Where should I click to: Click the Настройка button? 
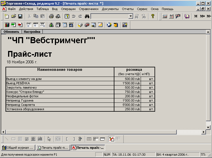point(32,32)
